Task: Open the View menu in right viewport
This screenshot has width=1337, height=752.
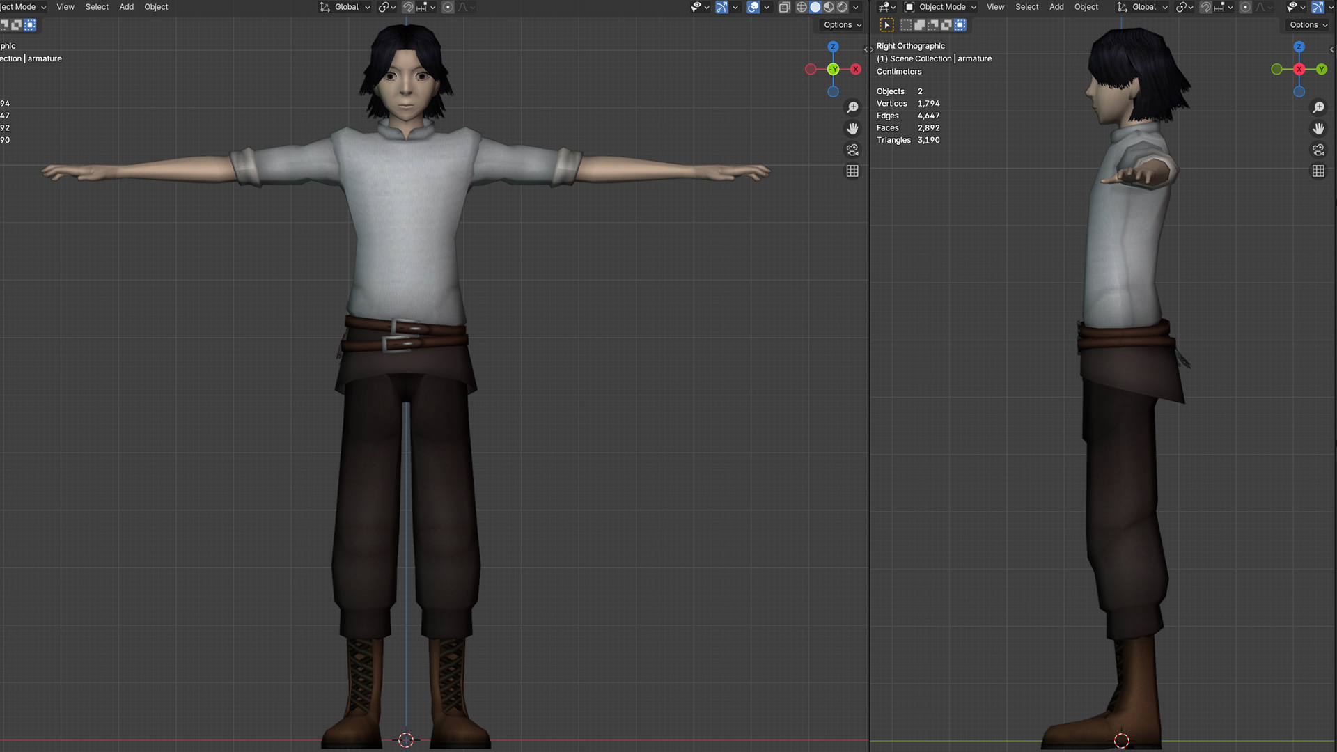Action: [995, 7]
